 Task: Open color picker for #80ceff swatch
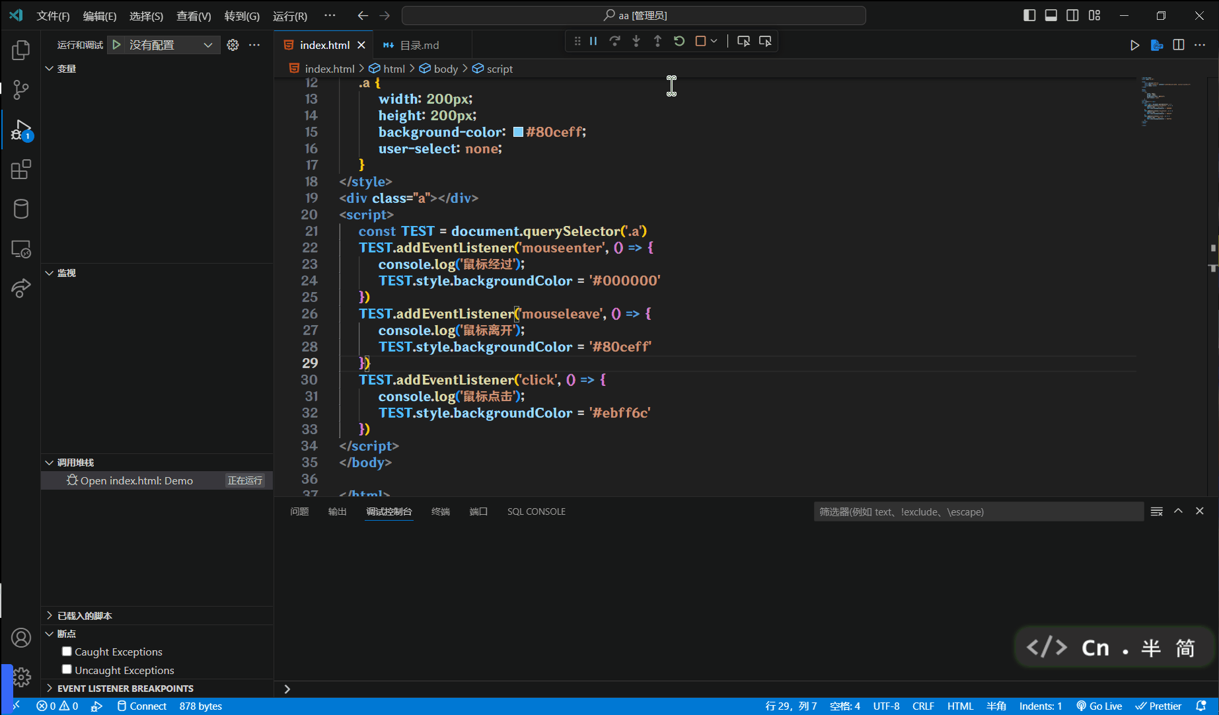[x=518, y=132]
